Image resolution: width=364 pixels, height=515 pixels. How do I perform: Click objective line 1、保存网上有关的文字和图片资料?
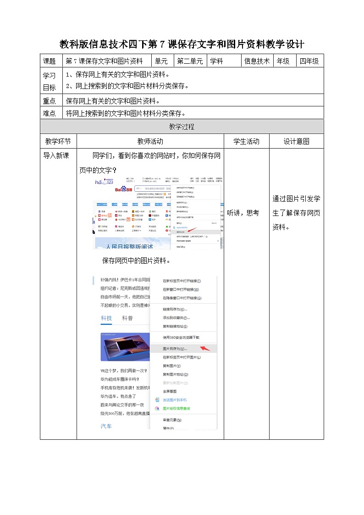click(x=117, y=75)
